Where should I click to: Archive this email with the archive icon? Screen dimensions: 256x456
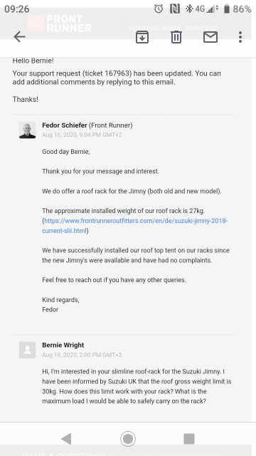click(142, 37)
